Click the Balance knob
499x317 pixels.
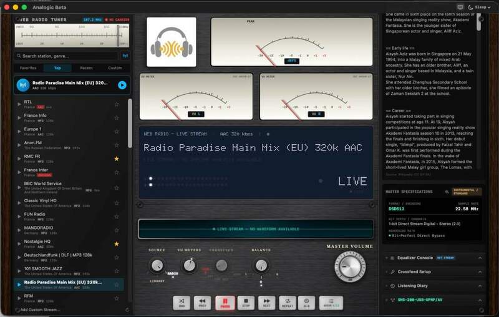click(261, 265)
